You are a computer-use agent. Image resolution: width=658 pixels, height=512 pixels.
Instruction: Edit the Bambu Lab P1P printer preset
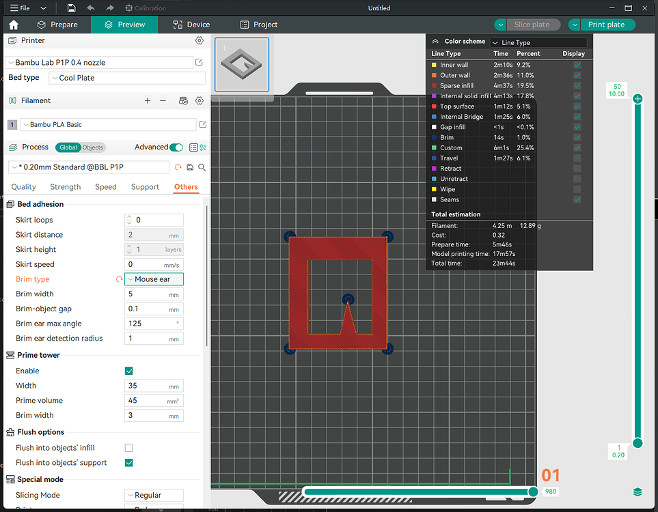tap(199, 63)
